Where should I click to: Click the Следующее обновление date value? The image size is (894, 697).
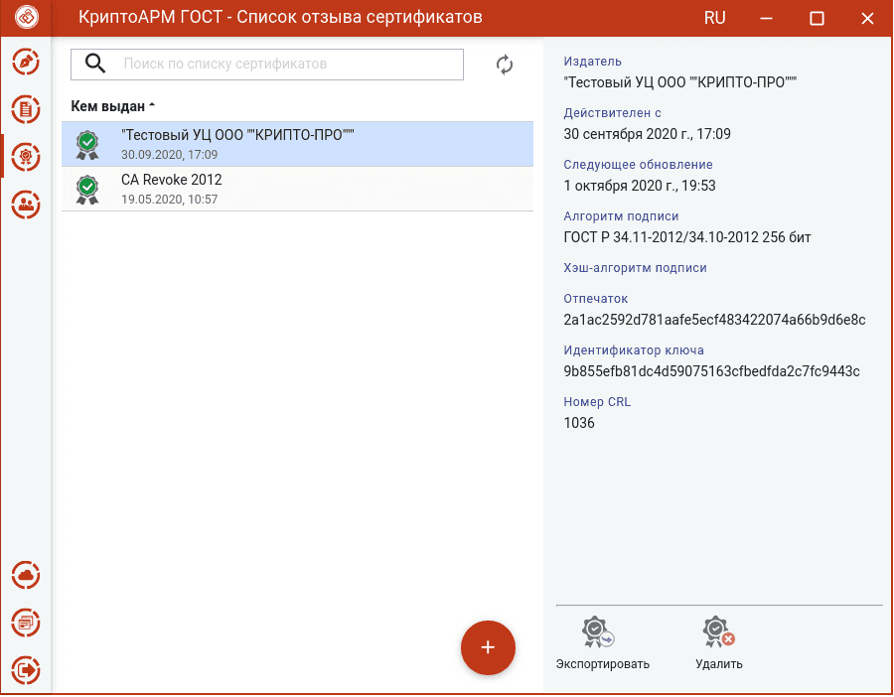[x=640, y=186]
